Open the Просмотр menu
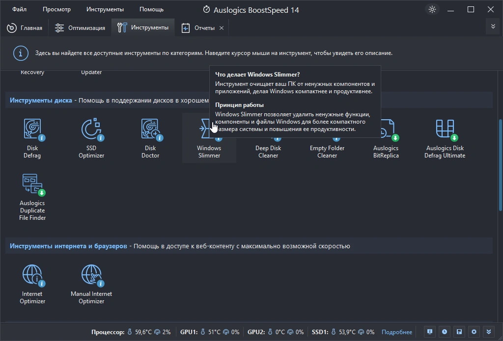This screenshot has width=503, height=341. tap(56, 9)
